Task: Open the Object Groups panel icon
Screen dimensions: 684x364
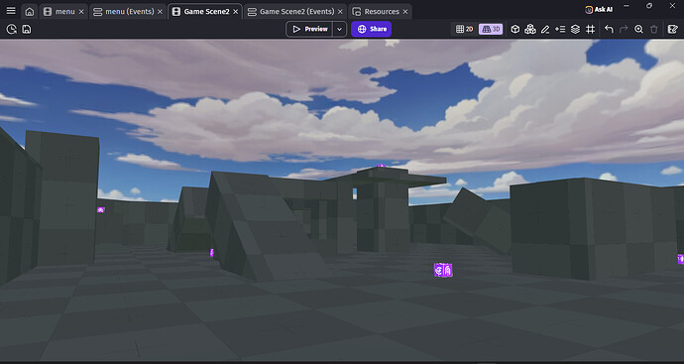Action: click(530, 29)
